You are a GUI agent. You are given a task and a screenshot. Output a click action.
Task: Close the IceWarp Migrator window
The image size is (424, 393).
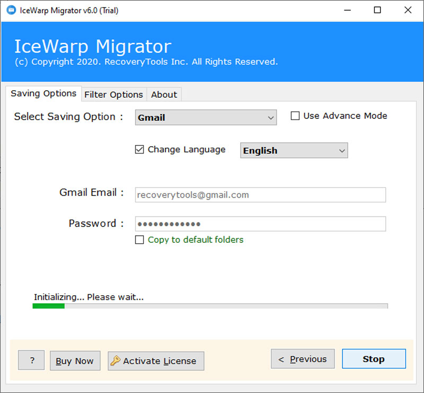pyautogui.click(x=408, y=10)
